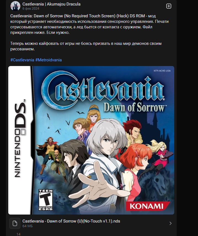Click the paragraph starting with Теперь можно кайфовать
198x236 pixels.
86,46
